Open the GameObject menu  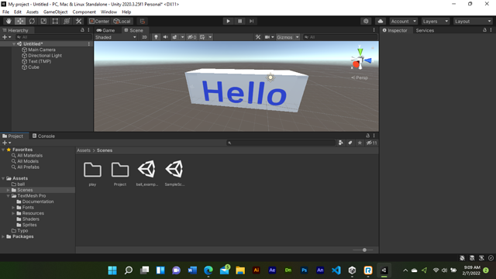55,12
